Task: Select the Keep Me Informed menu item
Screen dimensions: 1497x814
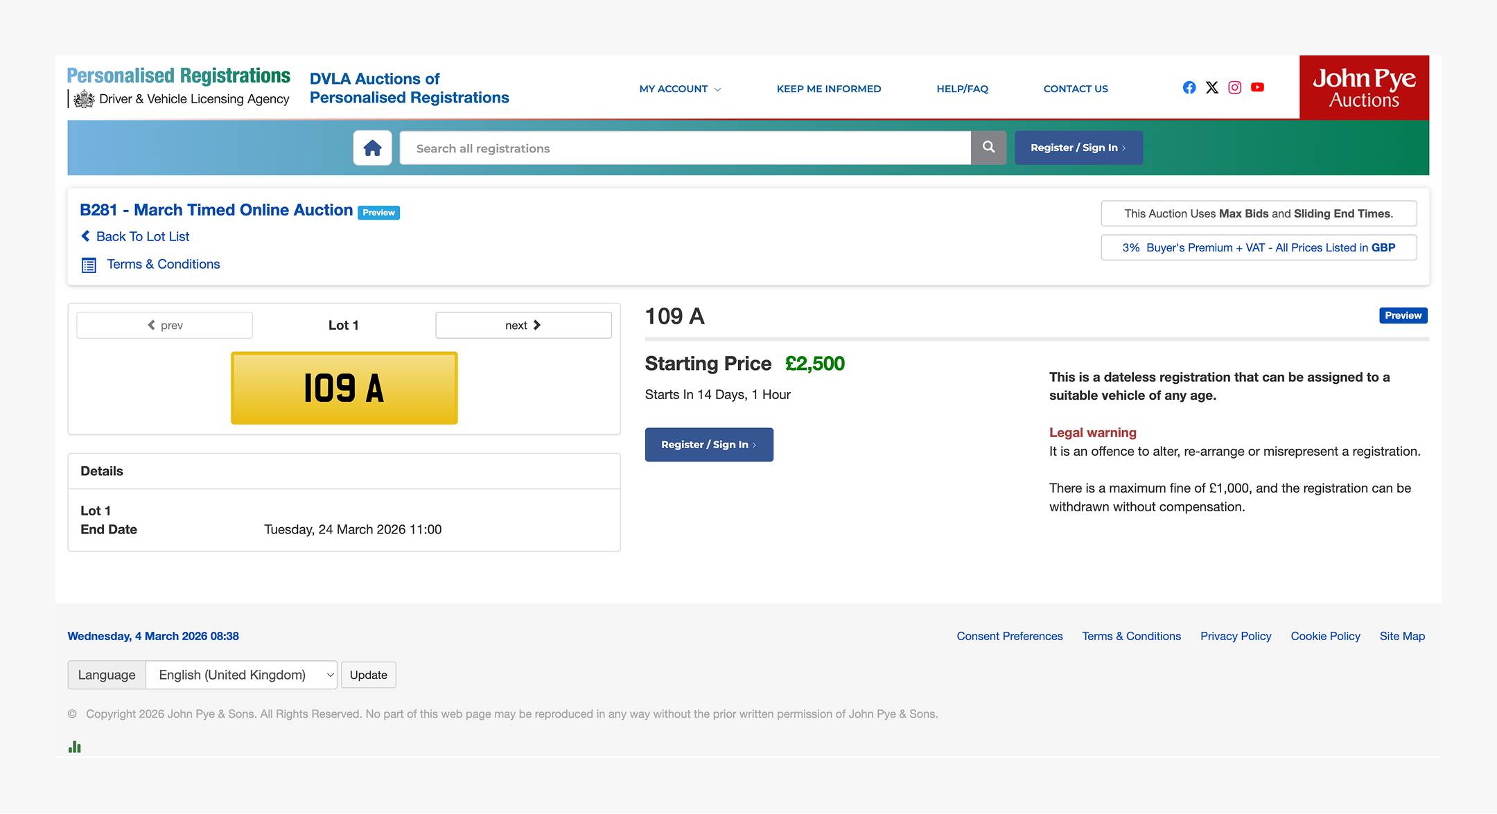Action: 829,89
